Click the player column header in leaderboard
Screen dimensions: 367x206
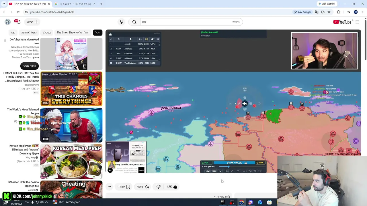tap(130, 39)
